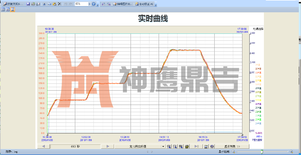Click the P压力 legend entry
This screenshot has width=301, height=155.
[259, 136]
